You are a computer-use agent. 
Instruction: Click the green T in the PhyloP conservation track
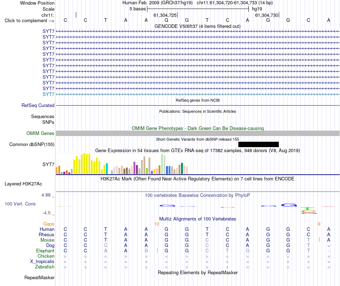click(x=307, y=209)
